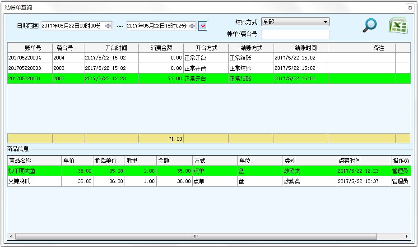
Task: Open the red arrow date quick-select dropdown
Action: [203, 26]
